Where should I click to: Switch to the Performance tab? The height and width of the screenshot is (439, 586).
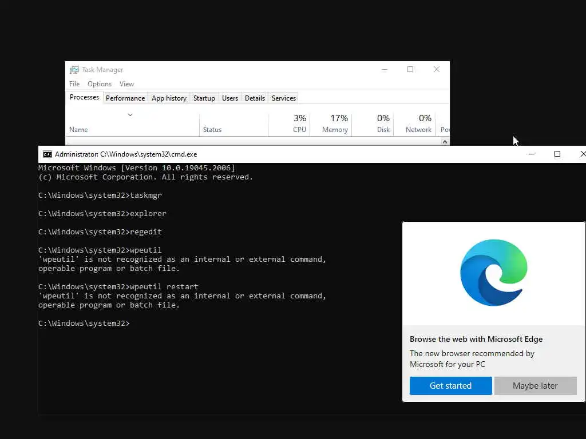(x=125, y=98)
